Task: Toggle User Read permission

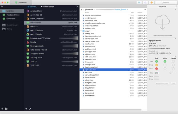Action: (x=157, y=61)
